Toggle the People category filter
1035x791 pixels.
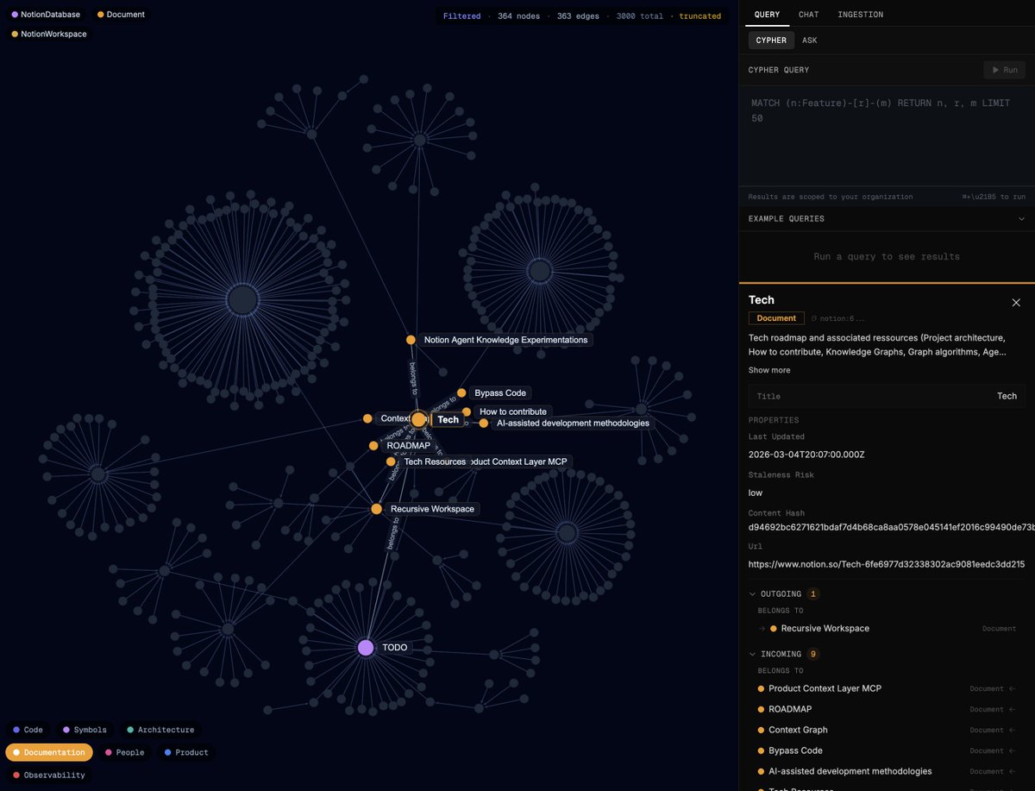(125, 752)
